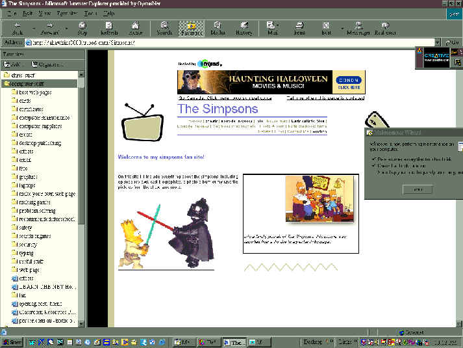Viewport: 463px width, 348px height.
Task: Open the Help menu
Action: click(x=108, y=13)
